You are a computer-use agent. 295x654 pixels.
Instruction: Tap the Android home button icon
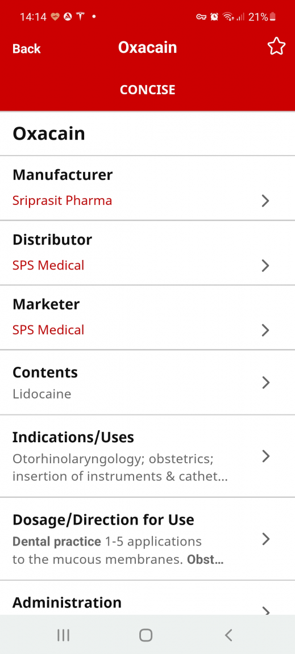pyautogui.click(x=146, y=635)
